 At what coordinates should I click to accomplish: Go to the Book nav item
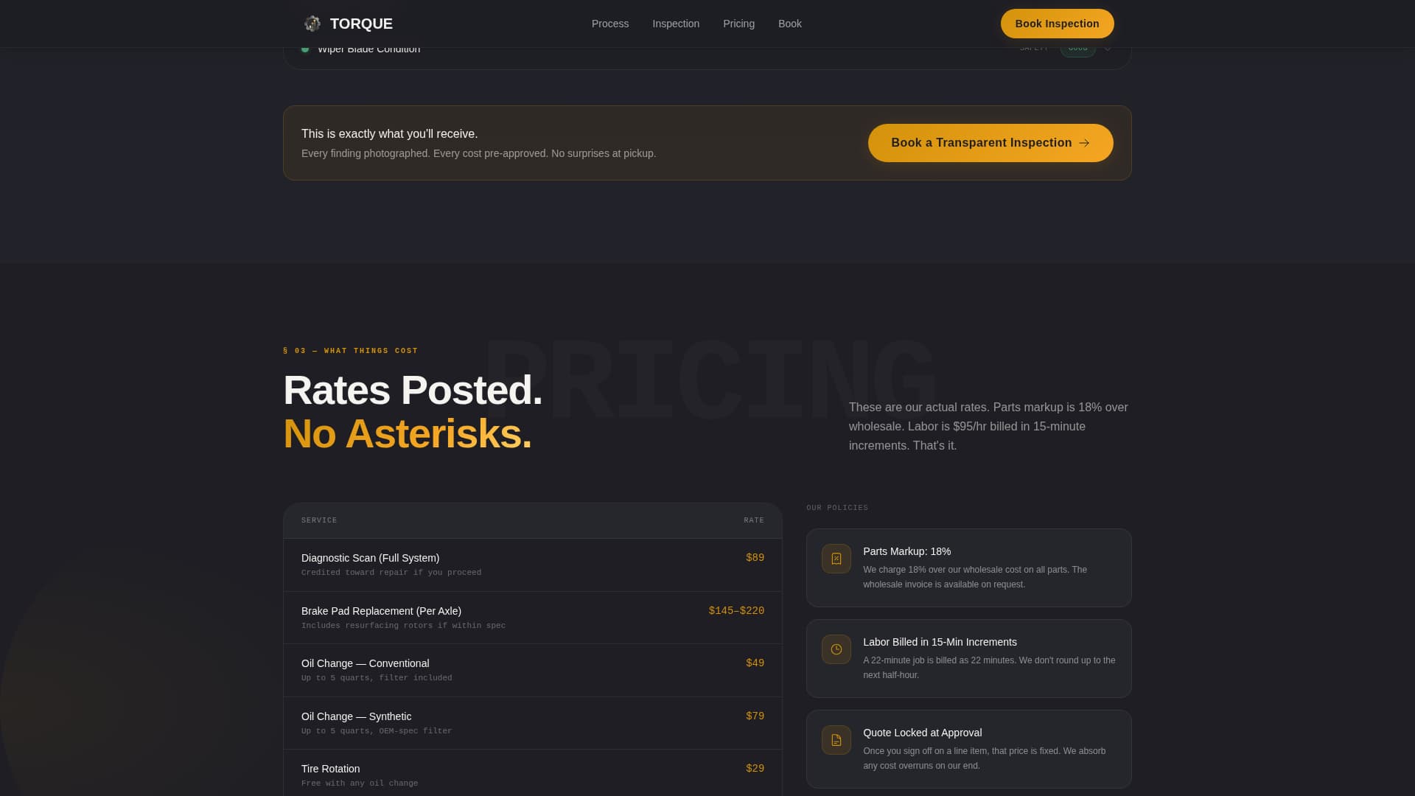(790, 24)
